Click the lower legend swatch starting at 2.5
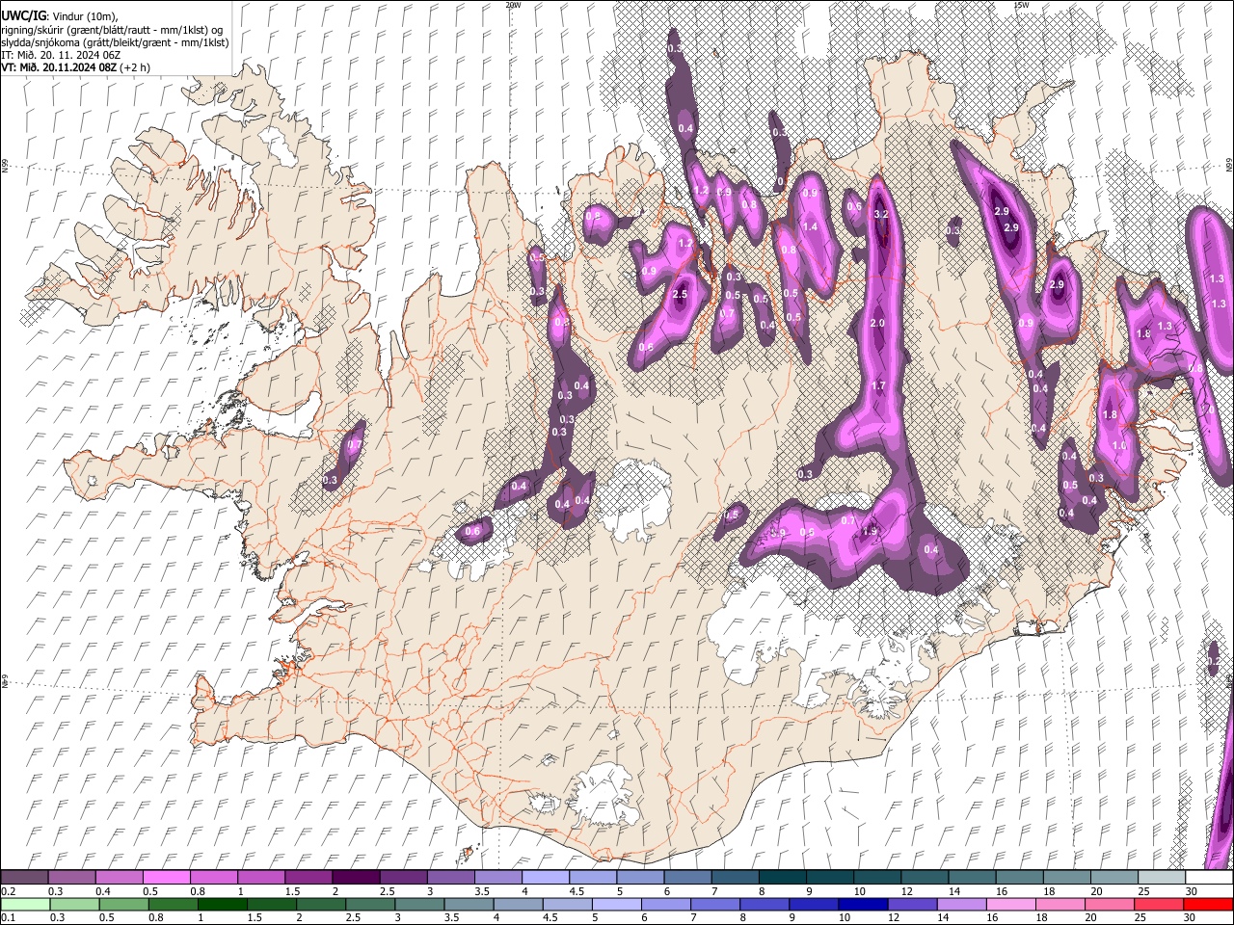Screen dimensions: 1234x925 tap(369, 905)
